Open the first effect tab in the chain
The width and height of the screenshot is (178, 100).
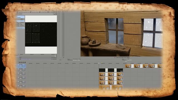tap(24, 12)
